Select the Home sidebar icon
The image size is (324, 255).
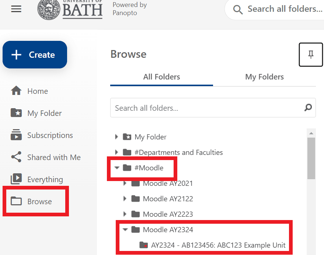pyautogui.click(x=16, y=91)
